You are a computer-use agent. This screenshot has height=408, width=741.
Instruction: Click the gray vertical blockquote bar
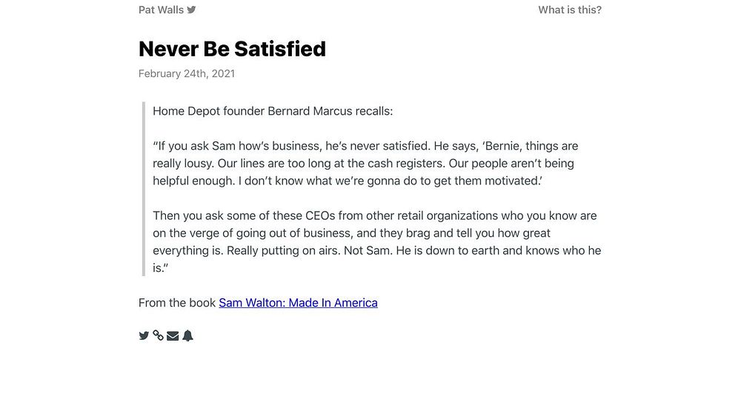click(x=143, y=189)
